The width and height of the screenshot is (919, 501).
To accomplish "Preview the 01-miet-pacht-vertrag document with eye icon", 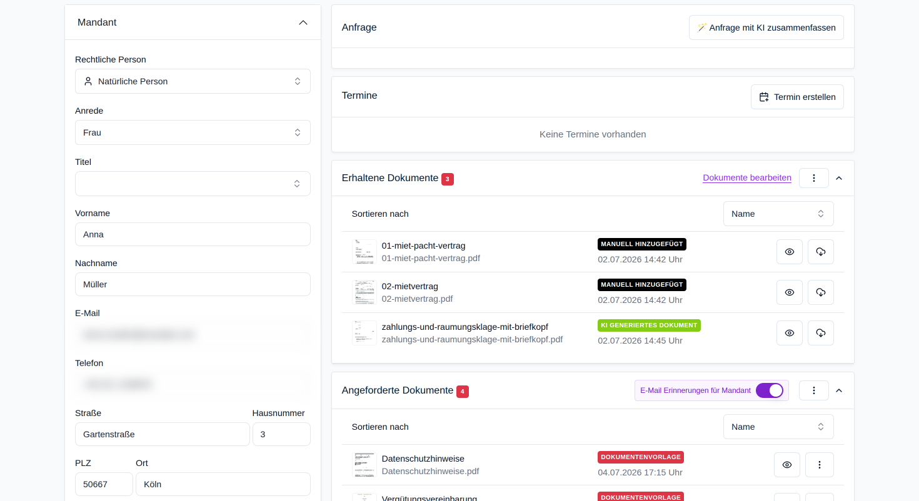I will click(x=790, y=252).
